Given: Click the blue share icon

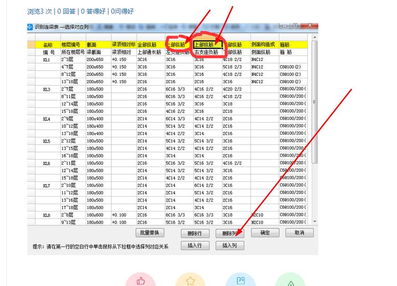Looking at the screenshot, I should point(241,281).
